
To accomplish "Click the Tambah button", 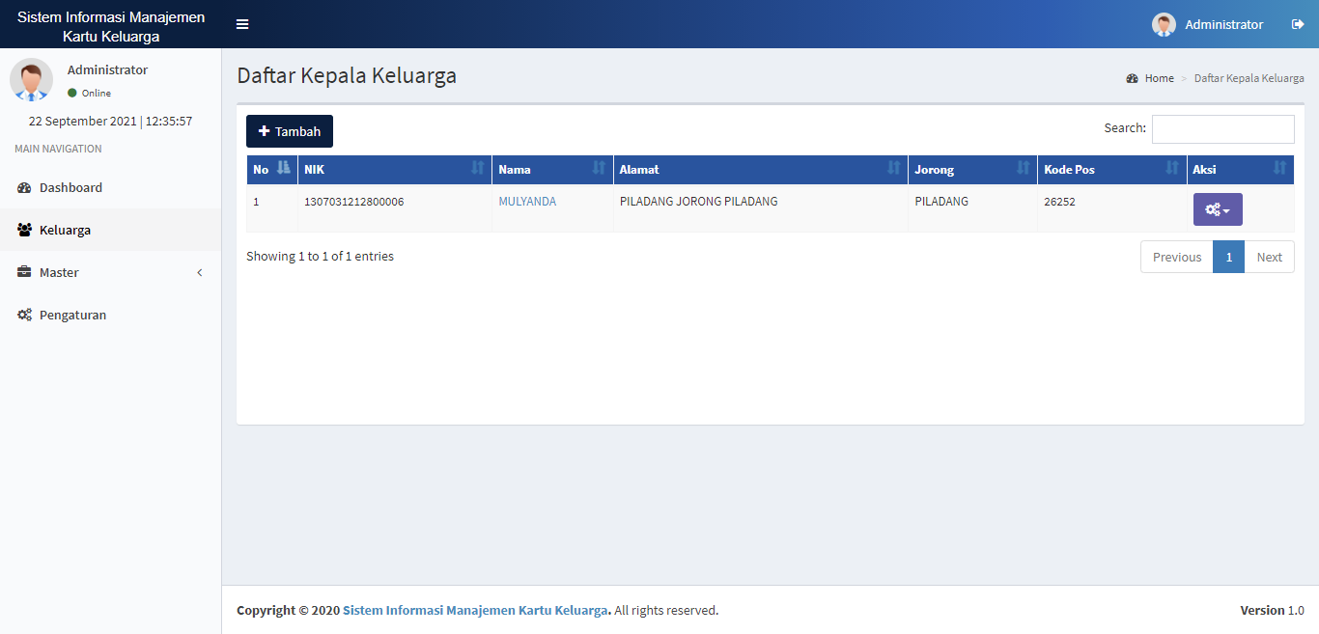I will tap(289, 131).
